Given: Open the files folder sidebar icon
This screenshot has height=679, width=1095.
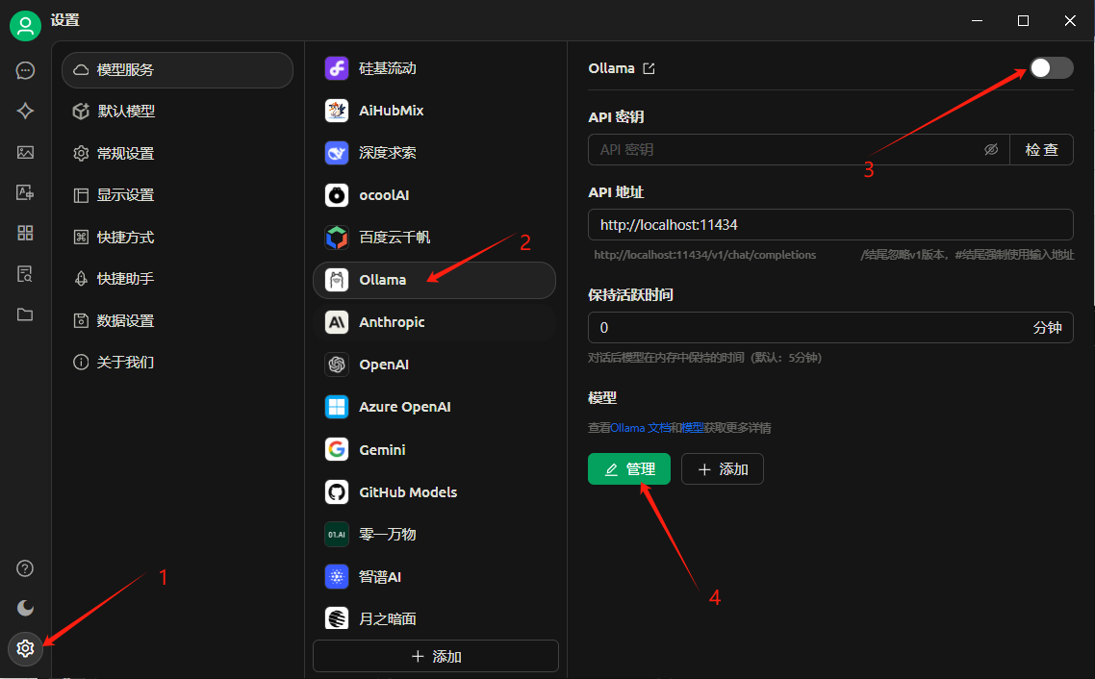Looking at the screenshot, I should [x=25, y=314].
